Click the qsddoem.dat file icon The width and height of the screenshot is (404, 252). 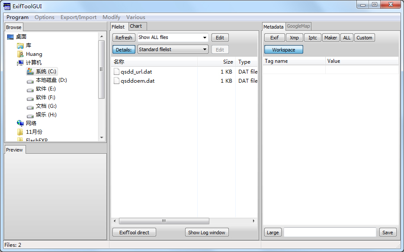point(116,81)
